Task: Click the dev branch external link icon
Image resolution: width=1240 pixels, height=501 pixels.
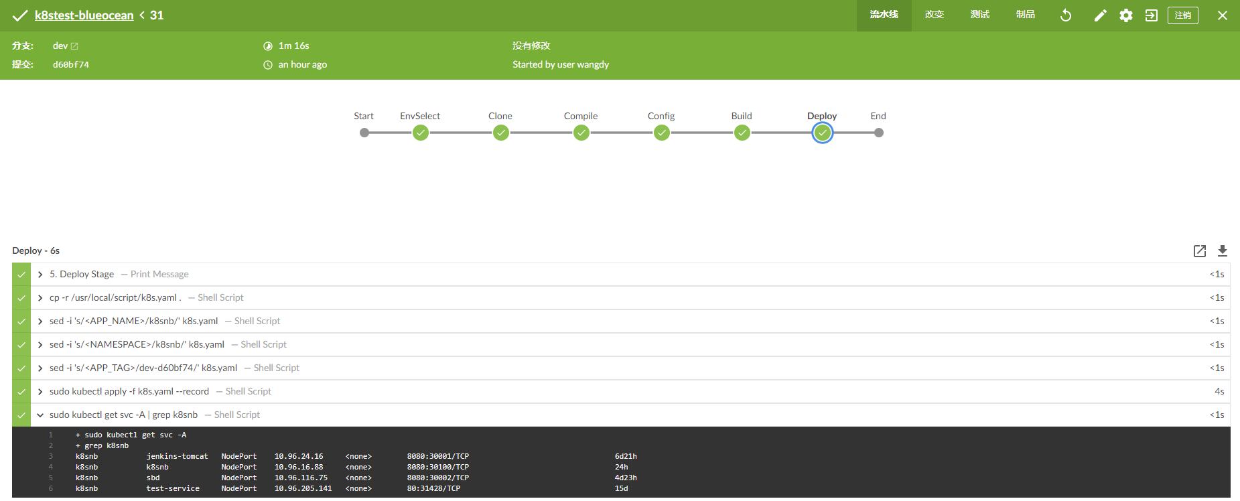Action: coord(74,46)
